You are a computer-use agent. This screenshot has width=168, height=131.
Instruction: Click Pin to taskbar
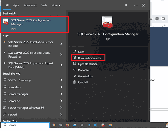[86, 76]
